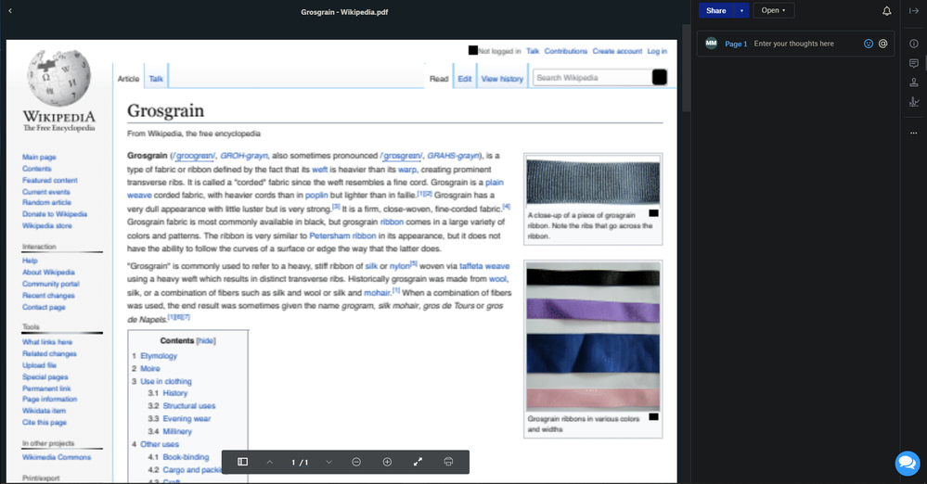The width and height of the screenshot is (927, 484).
Task: Click the stamp icon in right rail
Action: pos(914,83)
